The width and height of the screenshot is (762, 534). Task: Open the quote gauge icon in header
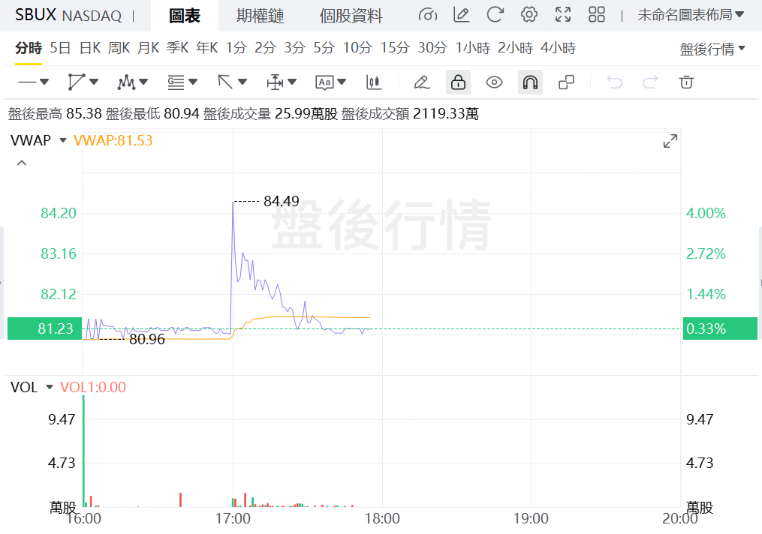[x=428, y=15]
